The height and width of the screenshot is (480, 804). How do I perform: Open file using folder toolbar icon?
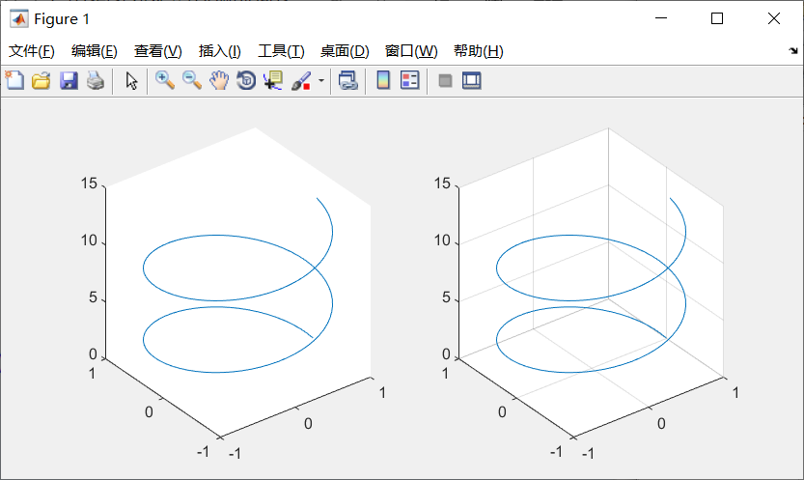click(41, 80)
